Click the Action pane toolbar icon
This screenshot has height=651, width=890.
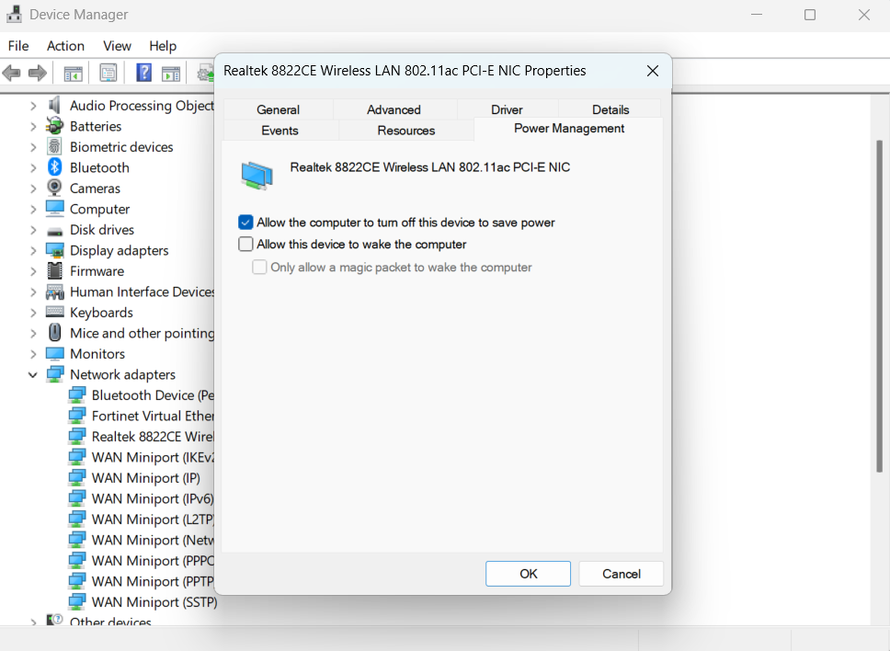pyautogui.click(x=171, y=74)
